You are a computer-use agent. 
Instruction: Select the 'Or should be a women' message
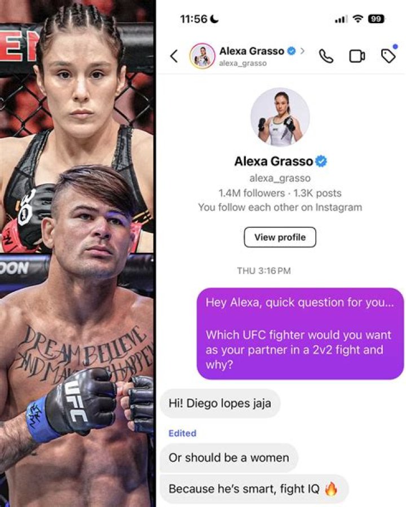[229, 457]
